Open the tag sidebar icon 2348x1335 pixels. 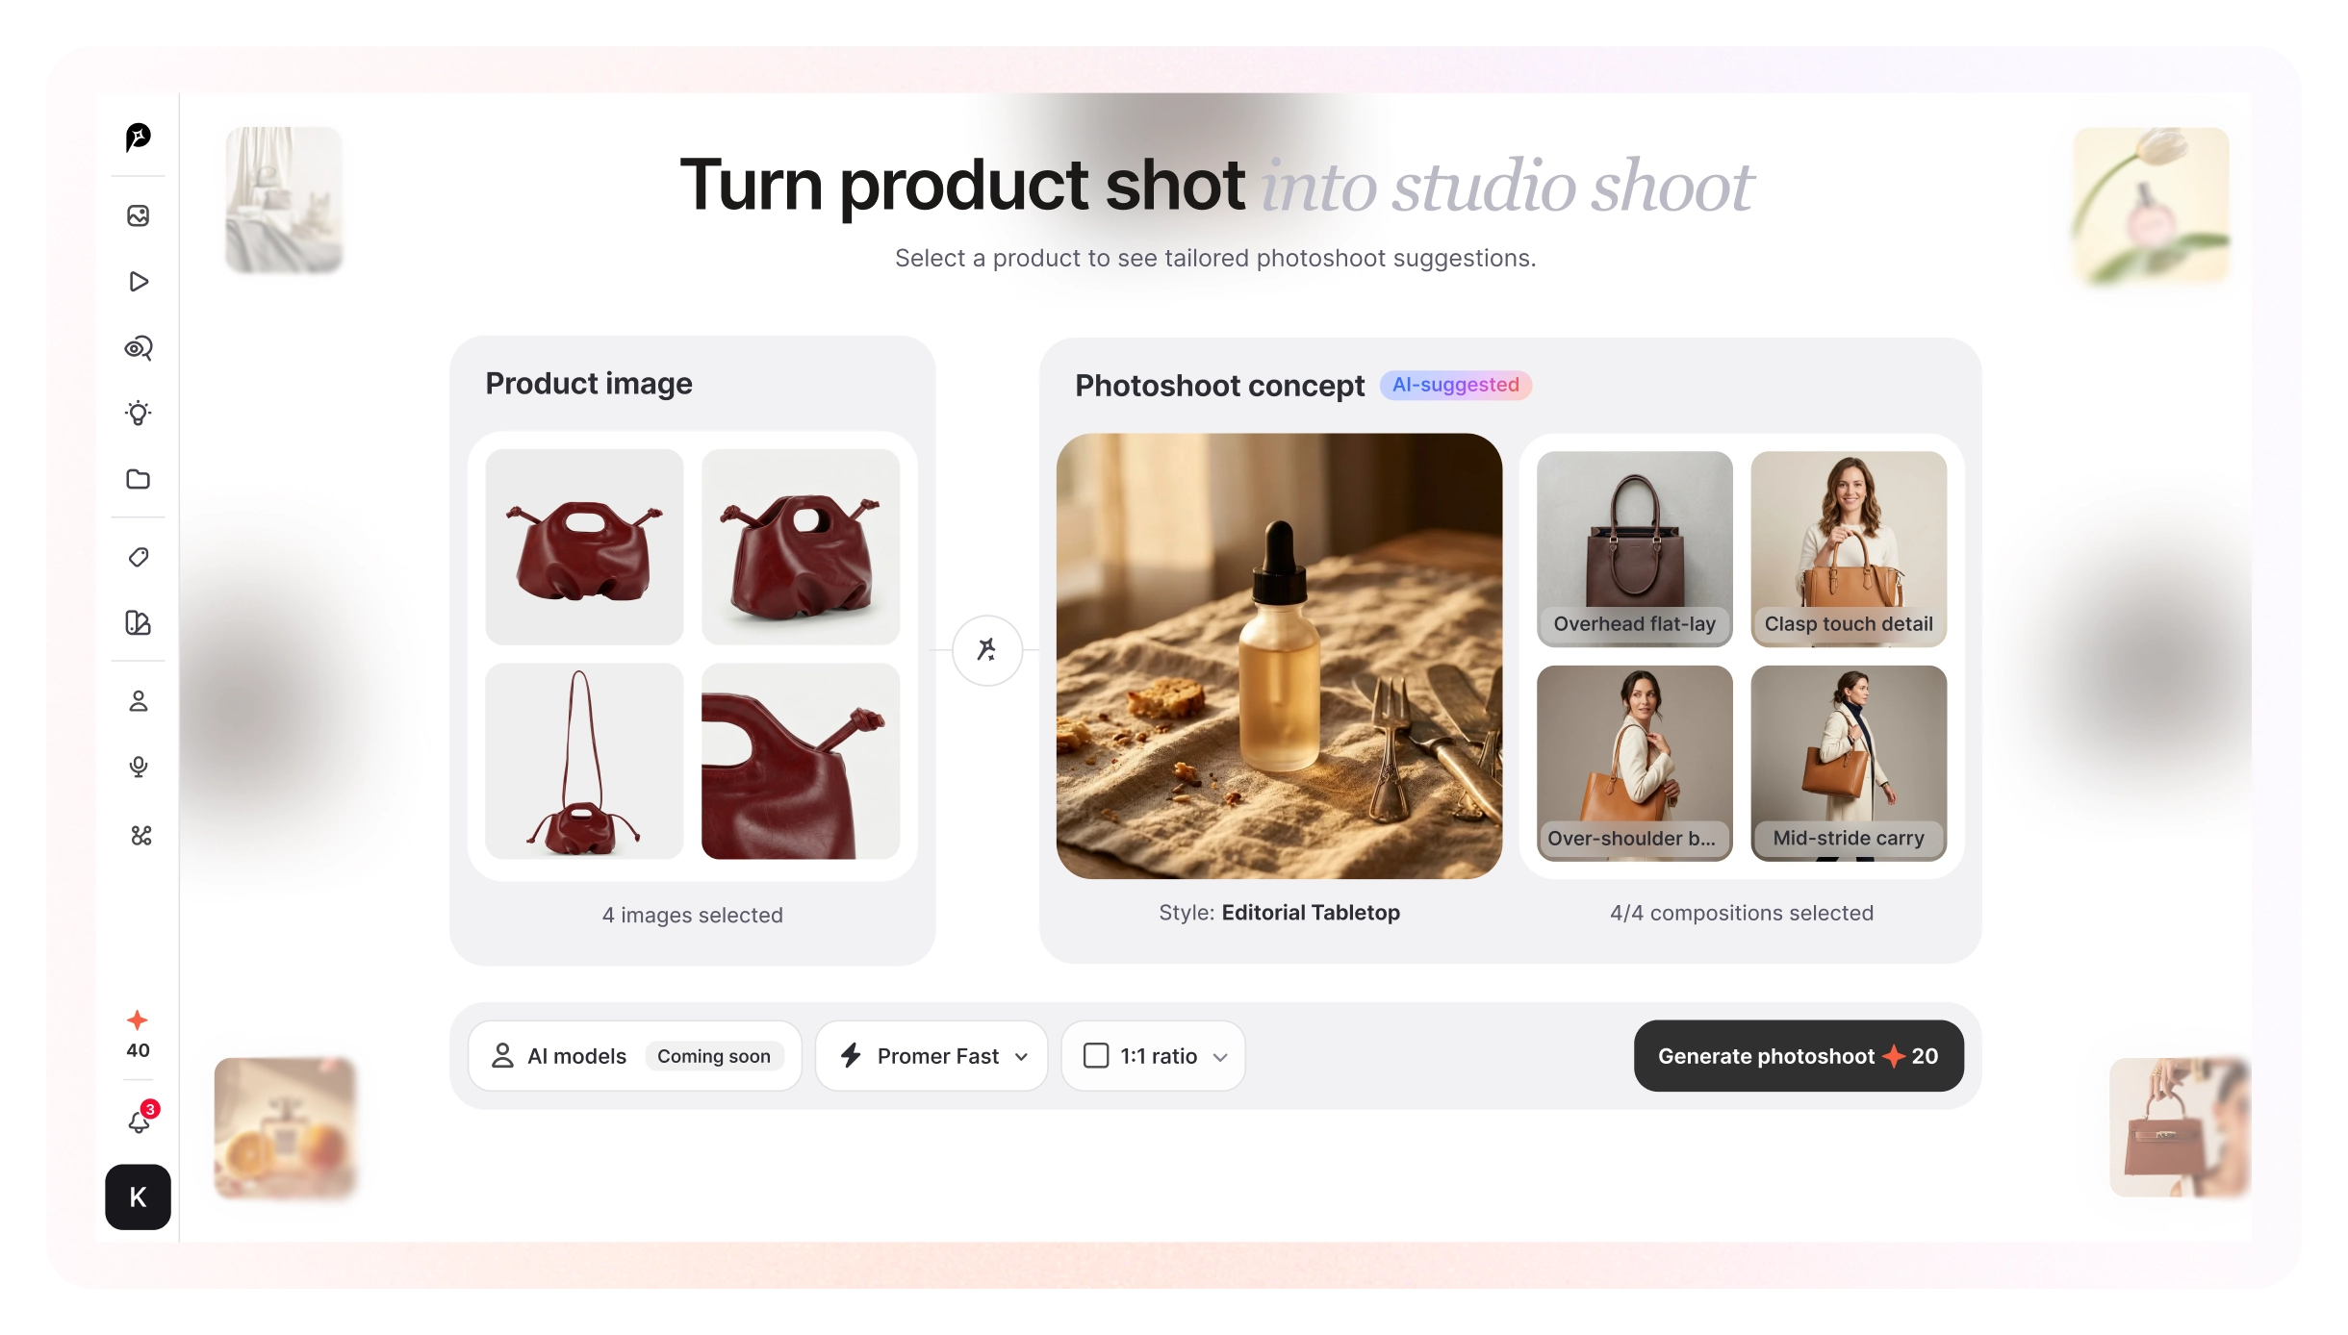138,558
